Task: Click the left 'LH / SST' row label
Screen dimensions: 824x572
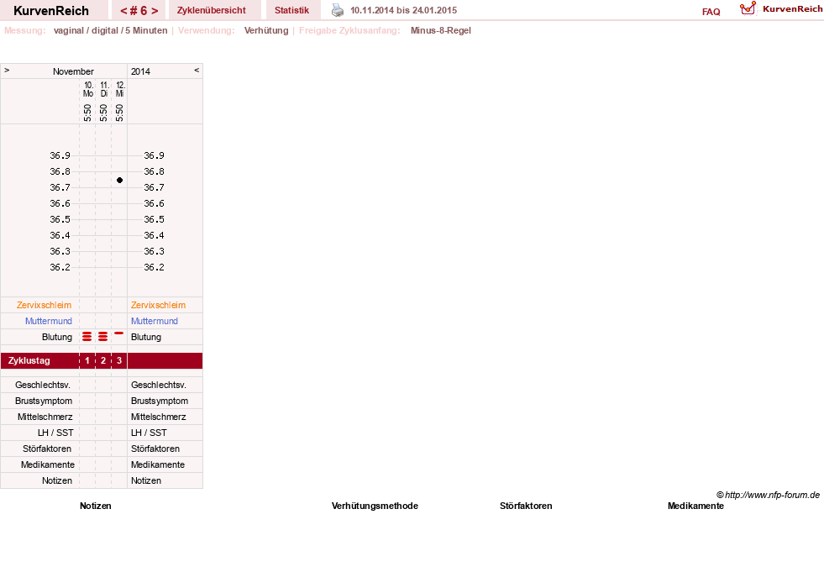Action: [x=55, y=433]
